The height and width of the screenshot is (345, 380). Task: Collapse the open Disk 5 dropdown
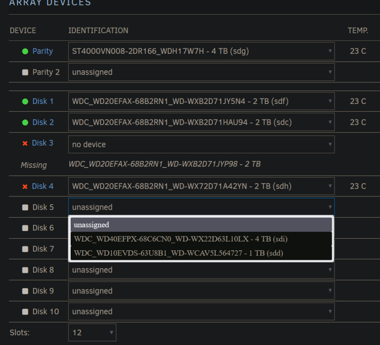(201, 207)
